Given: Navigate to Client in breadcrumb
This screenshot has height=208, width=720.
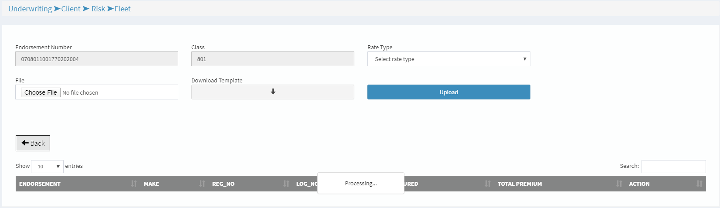Looking at the screenshot, I should pyautogui.click(x=71, y=9).
